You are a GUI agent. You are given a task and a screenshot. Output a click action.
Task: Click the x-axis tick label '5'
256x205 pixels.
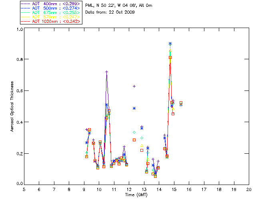pos(24,189)
